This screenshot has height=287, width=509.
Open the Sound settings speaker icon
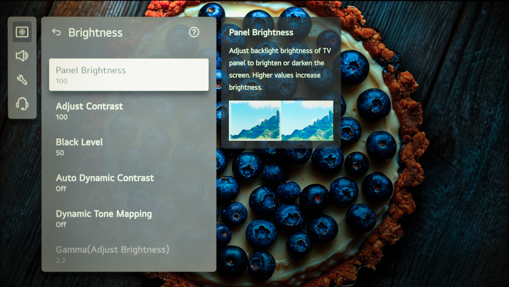point(22,56)
